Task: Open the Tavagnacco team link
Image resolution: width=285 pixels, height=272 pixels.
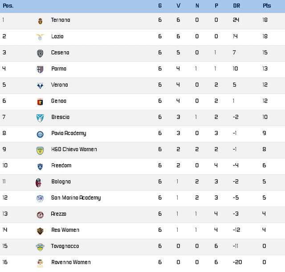Action: click(65, 246)
